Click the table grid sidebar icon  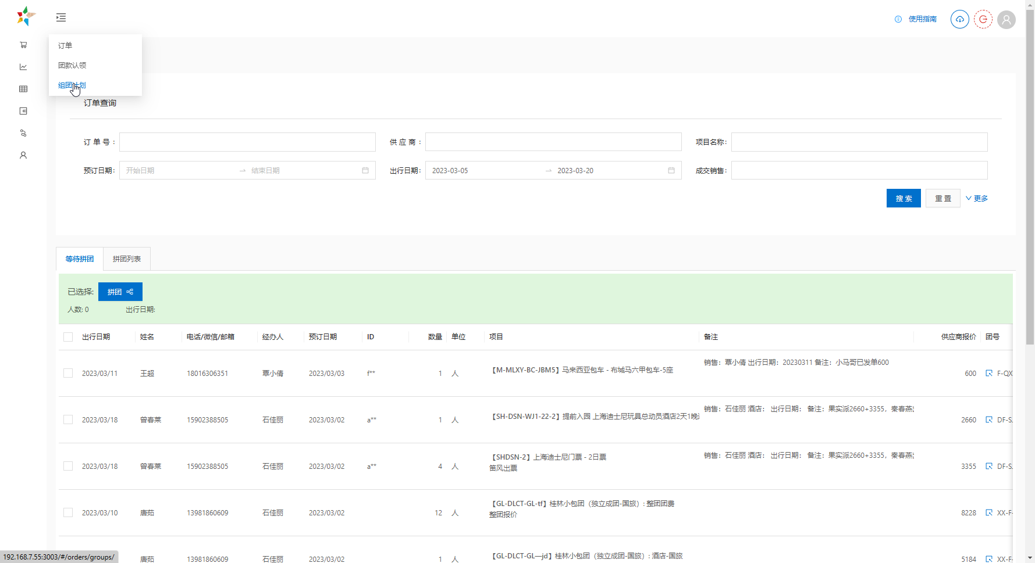click(23, 89)
